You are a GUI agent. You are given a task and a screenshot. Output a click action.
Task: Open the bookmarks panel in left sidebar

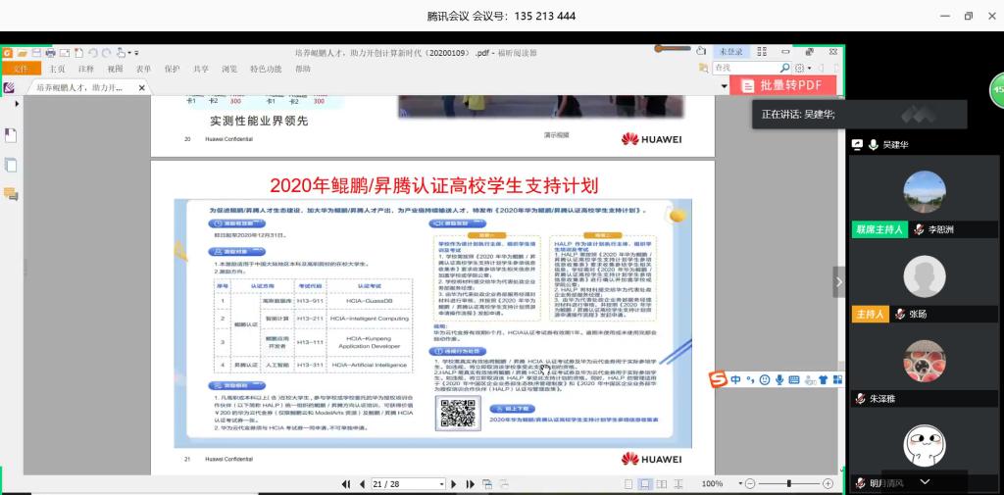[11, 134]
